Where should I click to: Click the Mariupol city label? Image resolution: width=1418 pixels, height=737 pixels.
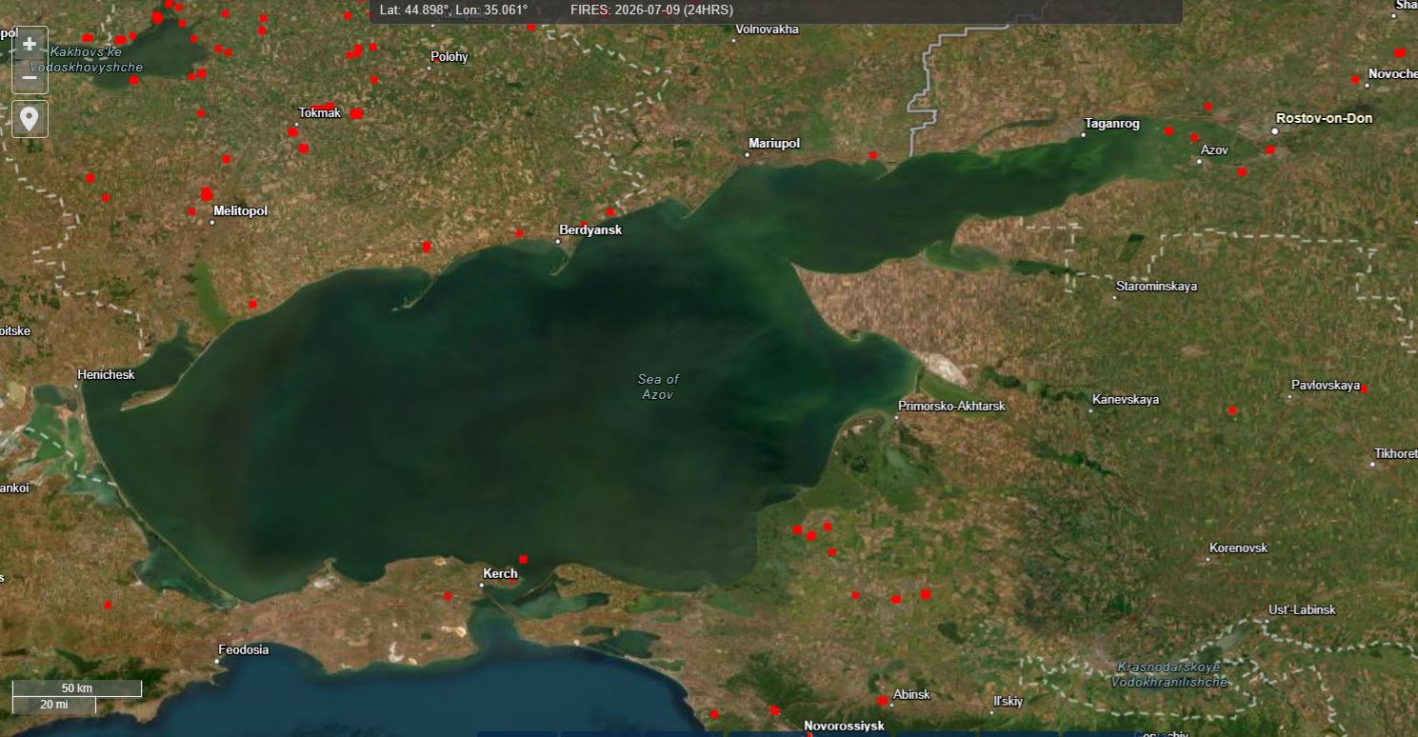tap(774, 144)
